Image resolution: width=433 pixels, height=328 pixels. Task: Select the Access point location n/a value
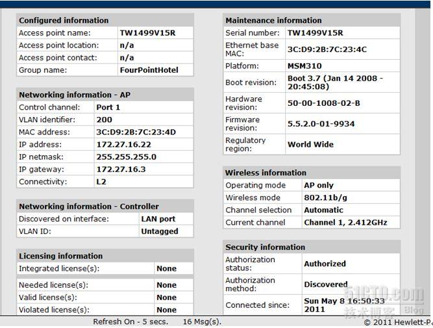(127, 45)
